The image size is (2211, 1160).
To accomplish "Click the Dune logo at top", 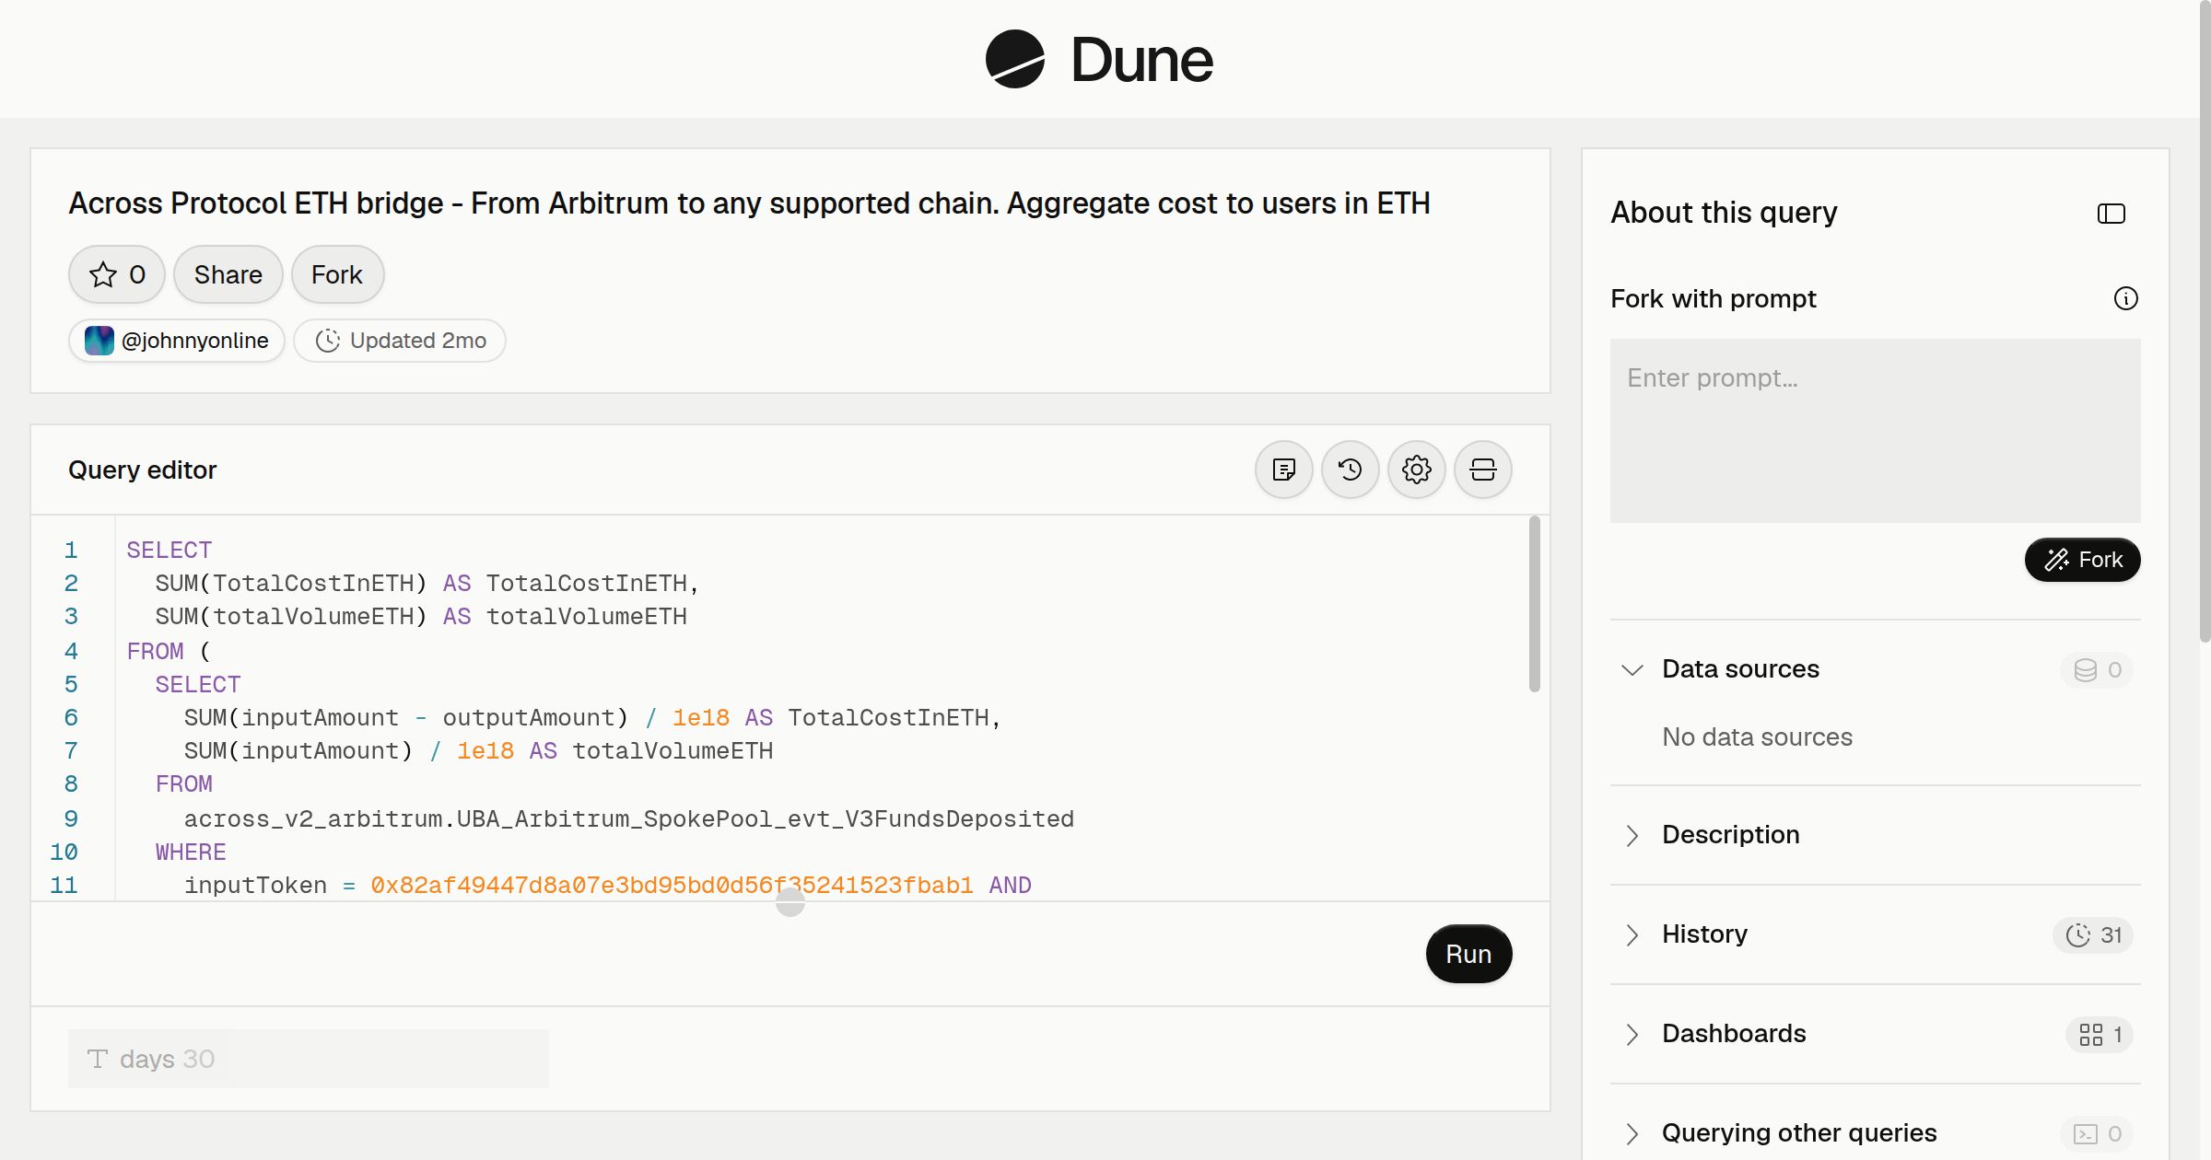I will pos(1099,59).
